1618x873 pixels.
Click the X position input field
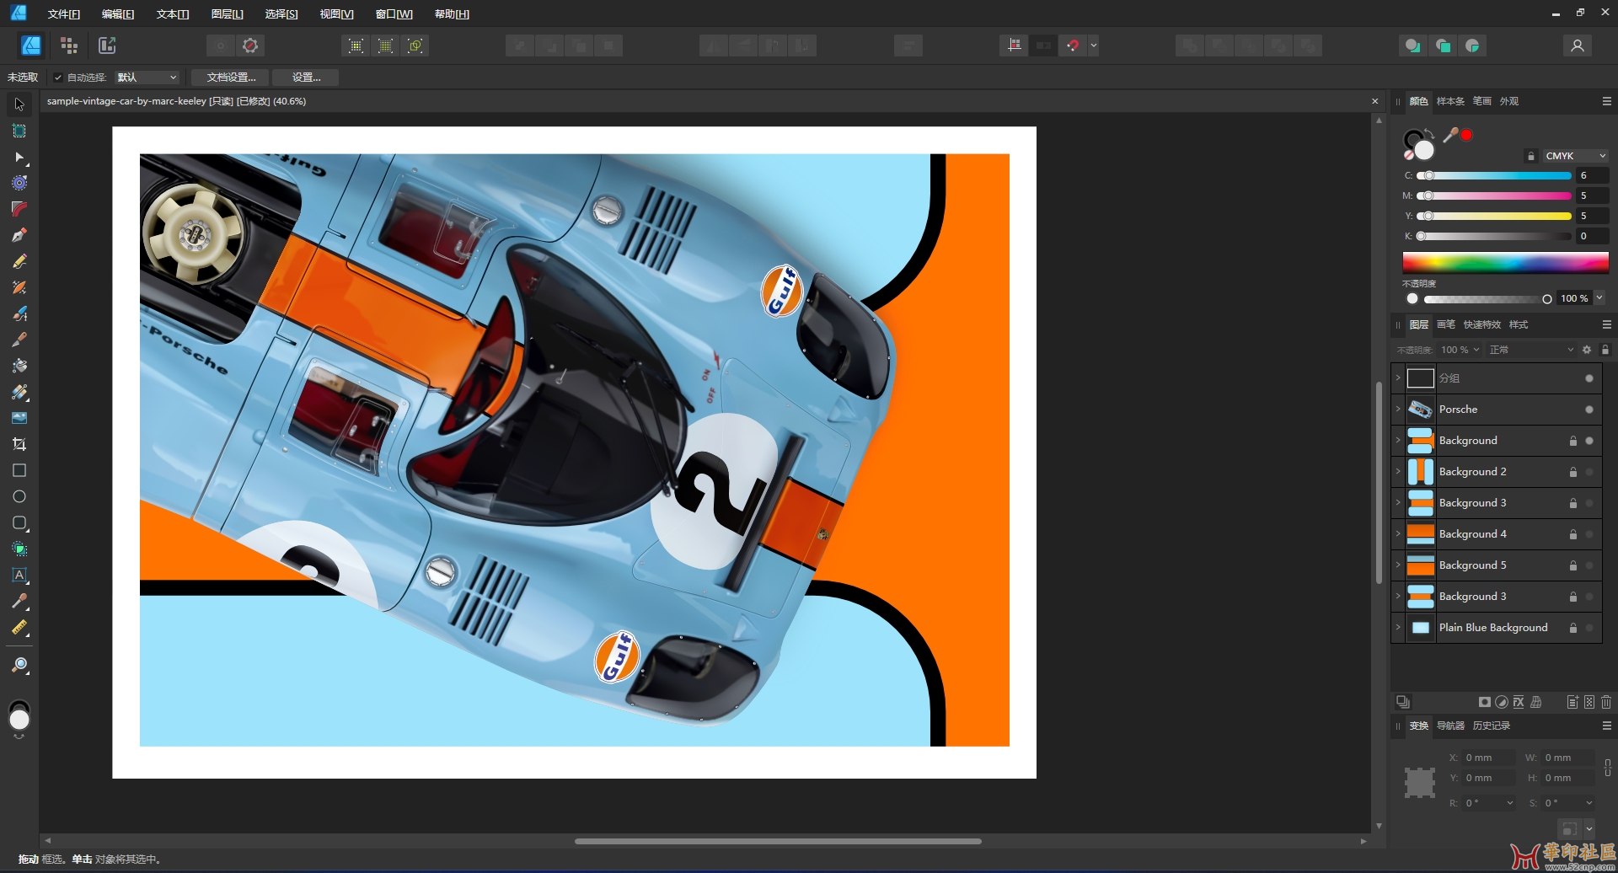(x=1488, y=758)
